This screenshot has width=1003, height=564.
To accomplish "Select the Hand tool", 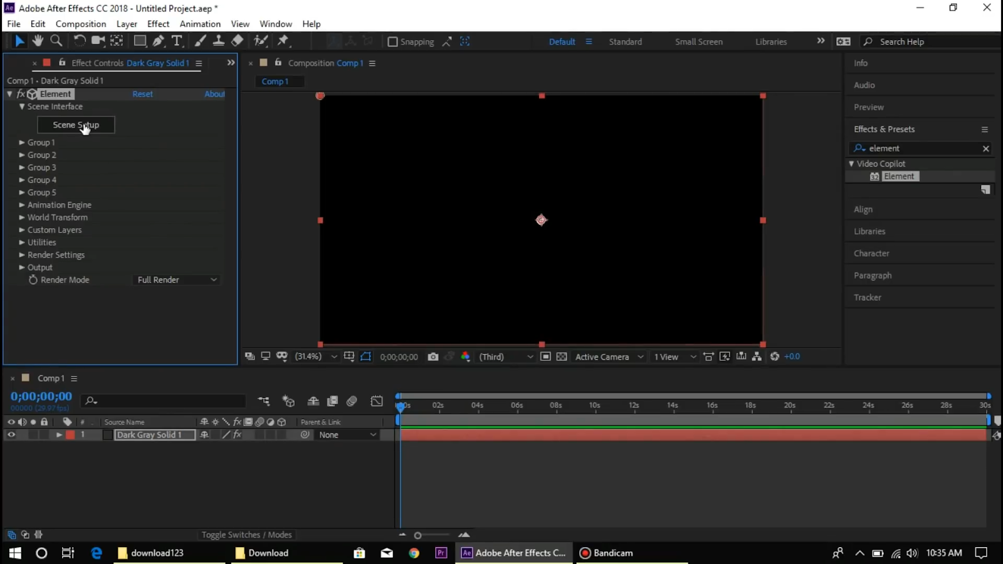I will click(x=38, y=41).
